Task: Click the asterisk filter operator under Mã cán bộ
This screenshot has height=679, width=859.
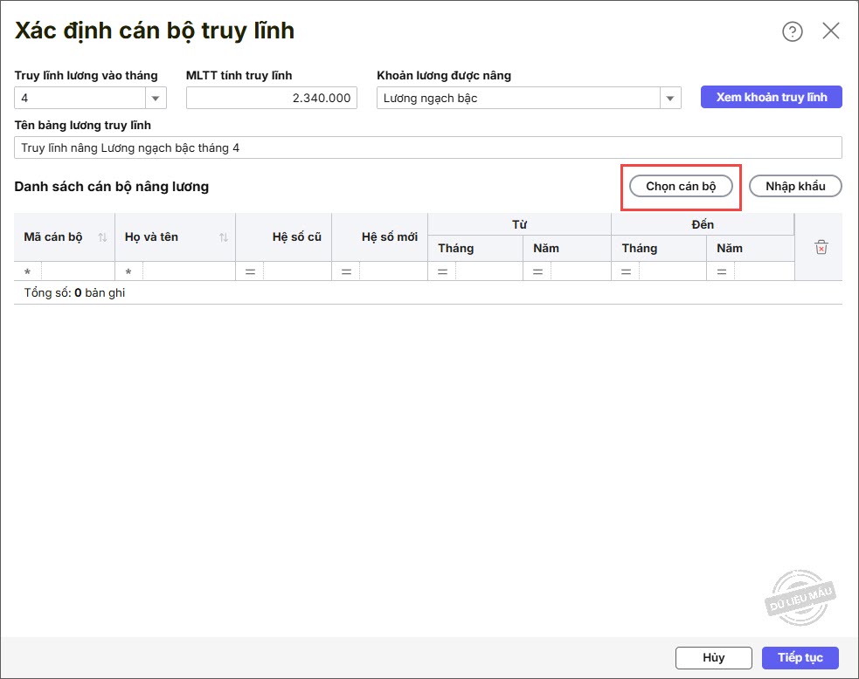Action: point(28,273)
